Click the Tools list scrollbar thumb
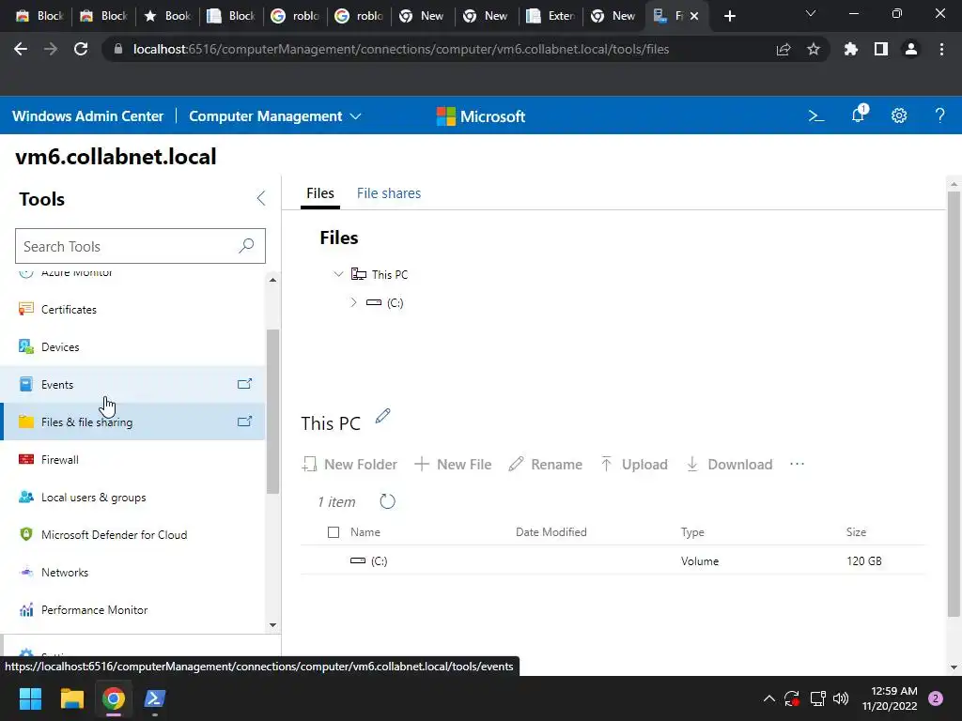This screenshot has width=962, height=721. click(273, 411)
